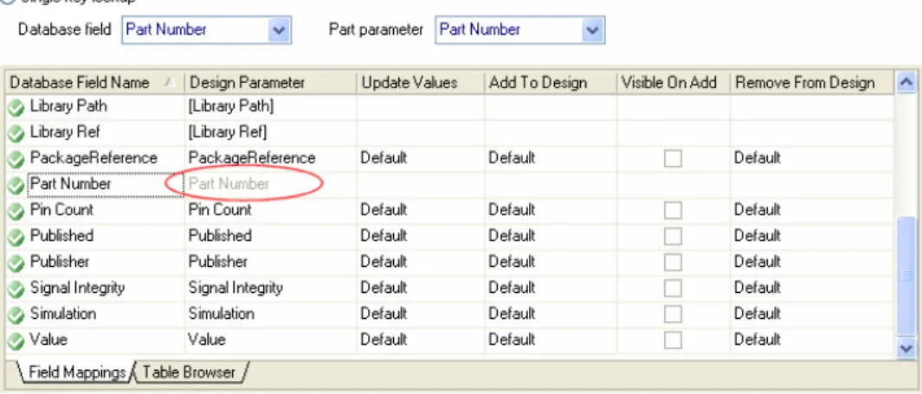The image size is (922, 394).
Task: Click the green check icon beside Publisher
Action: [16, 263]
